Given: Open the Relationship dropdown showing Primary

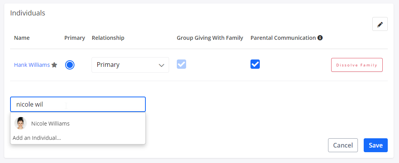Looking at the screenshot, I should (130, 65).
